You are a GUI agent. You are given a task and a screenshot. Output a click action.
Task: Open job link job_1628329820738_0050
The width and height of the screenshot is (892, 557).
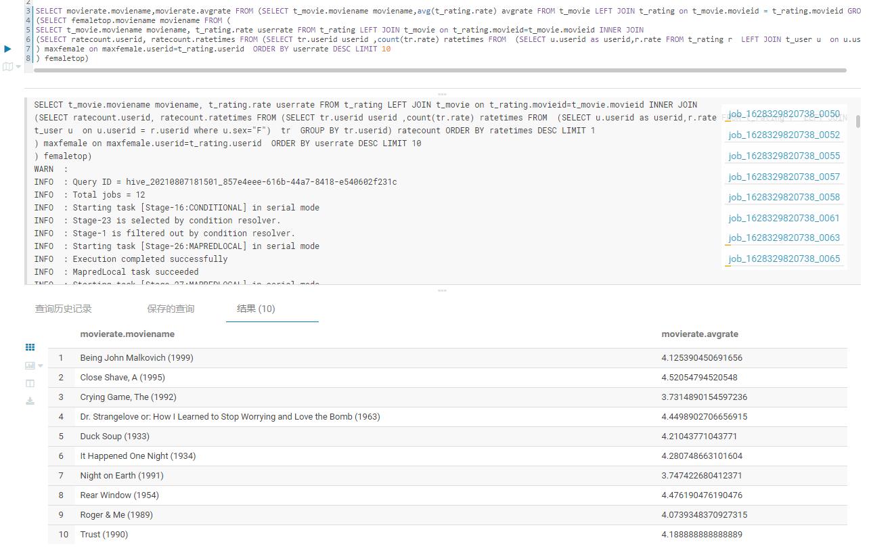(784, 114)
